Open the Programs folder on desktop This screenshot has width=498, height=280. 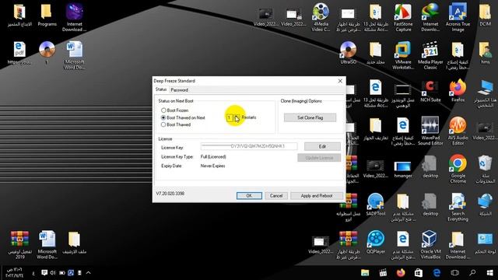point(47,16)
